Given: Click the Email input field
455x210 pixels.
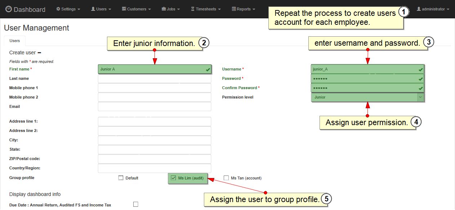Looking at the screenshot, I should pyautogui.click(x=154, y=107).
